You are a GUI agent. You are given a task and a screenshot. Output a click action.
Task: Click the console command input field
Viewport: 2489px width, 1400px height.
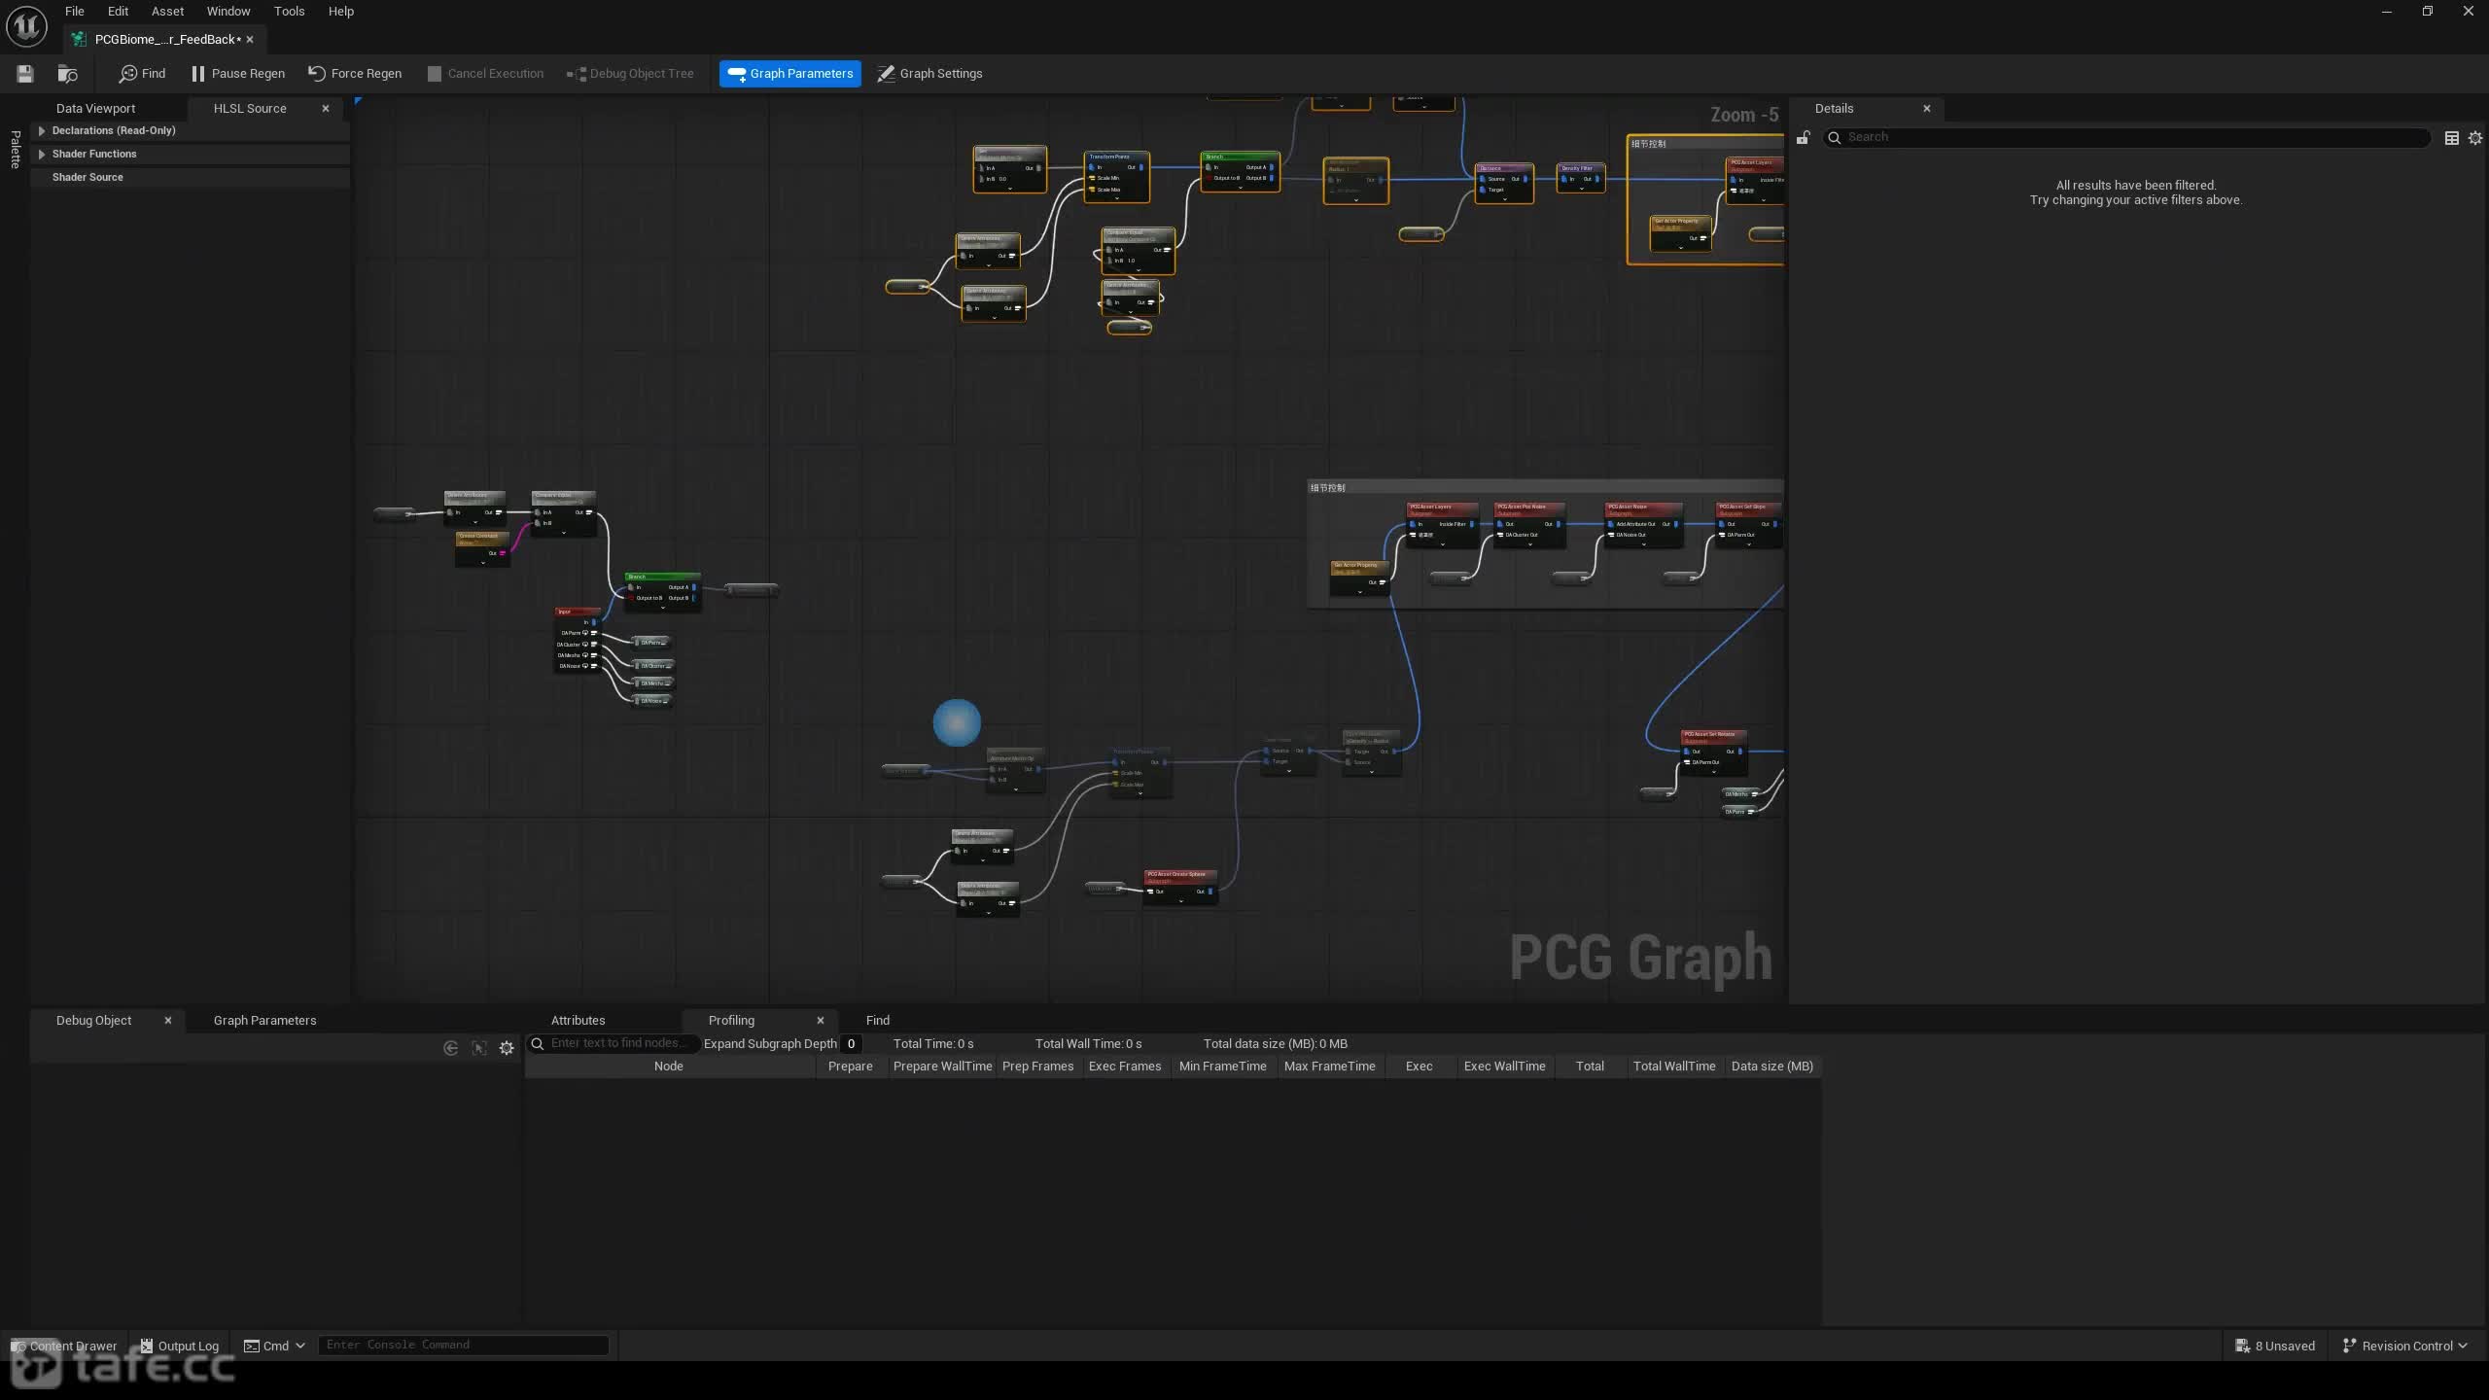[x=463, y=1345]
